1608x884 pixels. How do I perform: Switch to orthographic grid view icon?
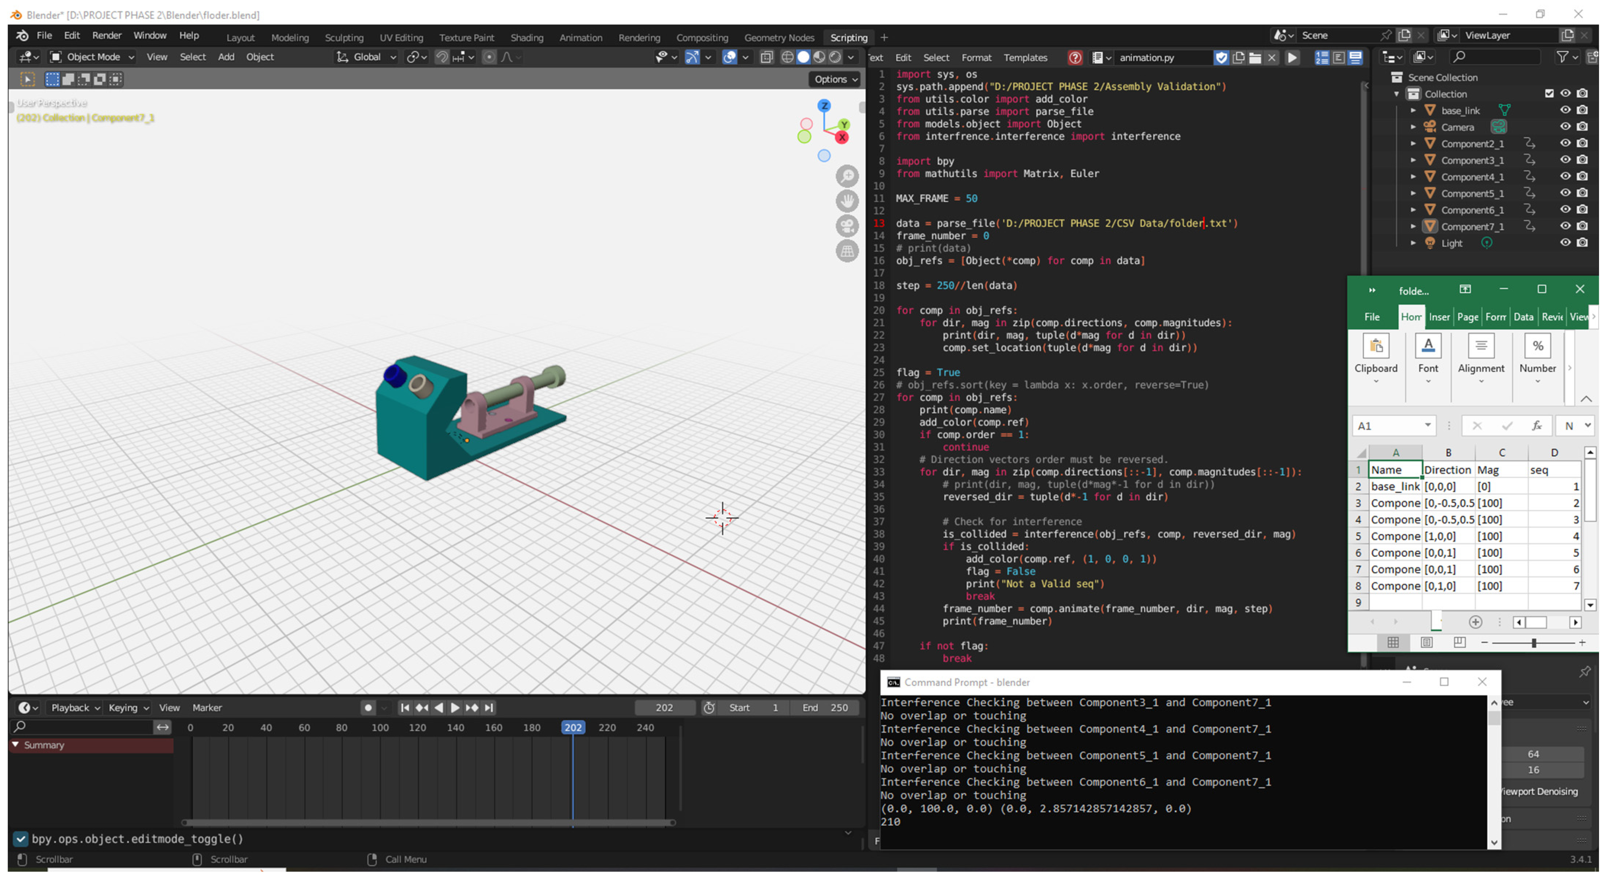point(847,251)
